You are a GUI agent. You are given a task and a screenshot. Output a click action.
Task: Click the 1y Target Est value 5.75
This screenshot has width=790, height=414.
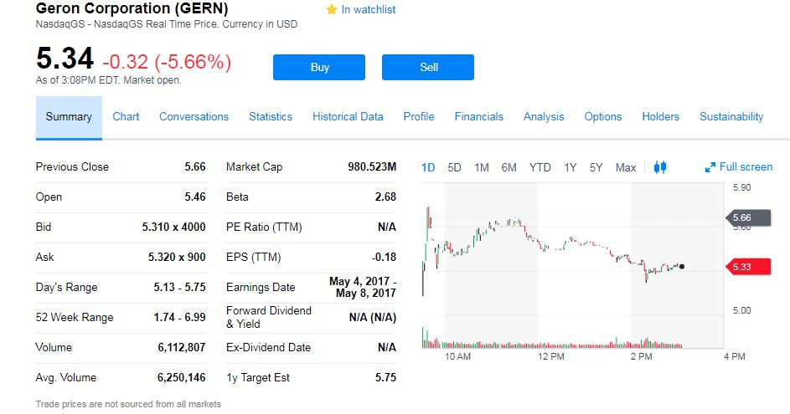[385, 378]
